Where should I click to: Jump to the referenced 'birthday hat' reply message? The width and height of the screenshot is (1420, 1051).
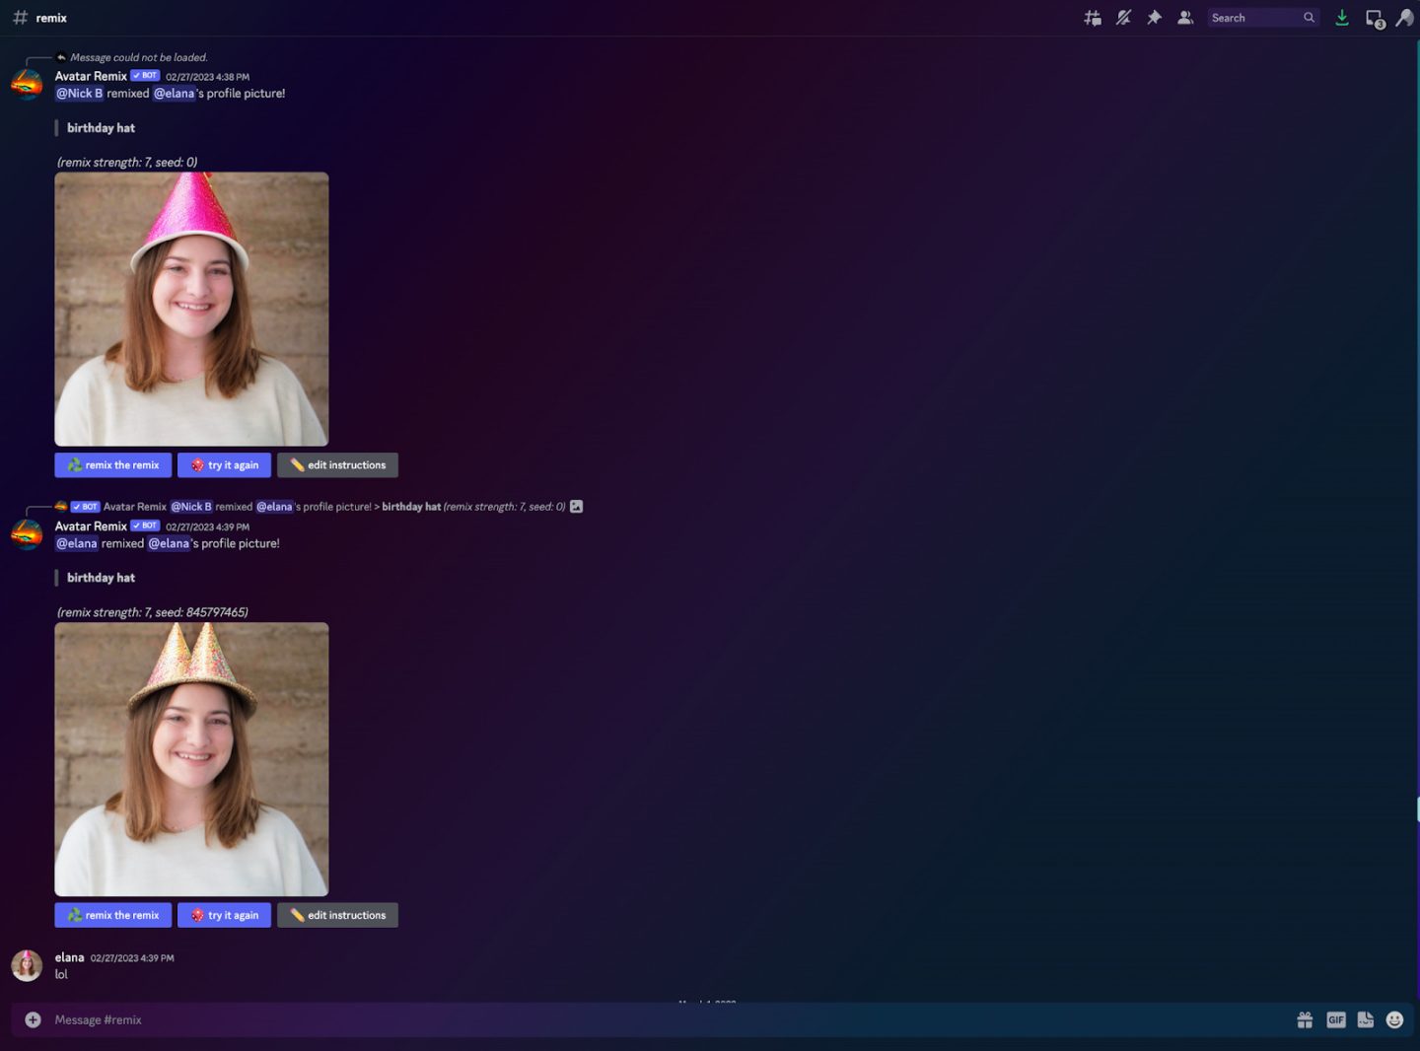click(x=410, y=506)
